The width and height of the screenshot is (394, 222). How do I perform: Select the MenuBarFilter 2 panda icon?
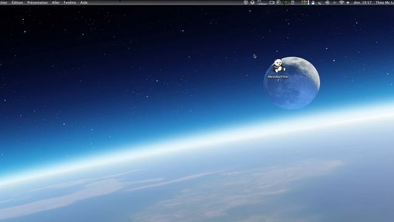click(278, 66)
